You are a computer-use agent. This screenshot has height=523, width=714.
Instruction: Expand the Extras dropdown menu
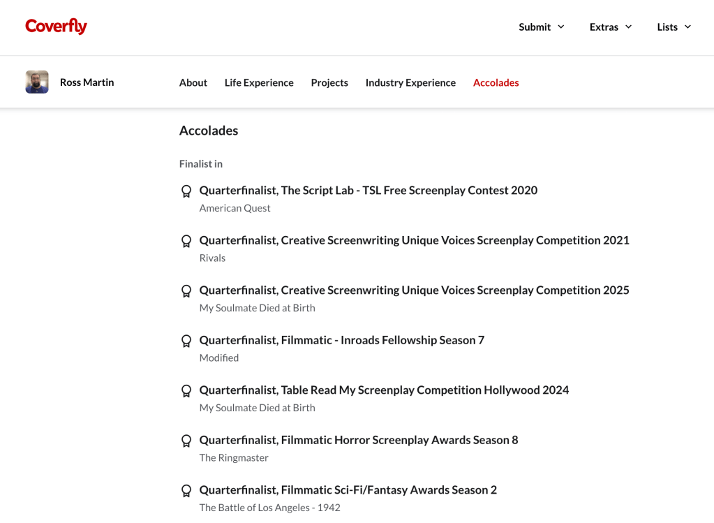click(611, 27)
